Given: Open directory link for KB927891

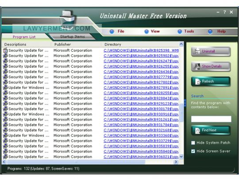Looking at the screenshot, I should click(x=141, y=88).
